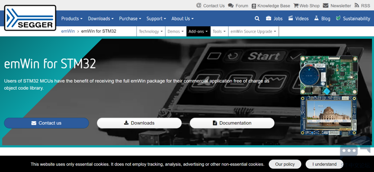Click the Jobs briefcase icon
This screenshot has height=172, width=374.
[269, 18]
